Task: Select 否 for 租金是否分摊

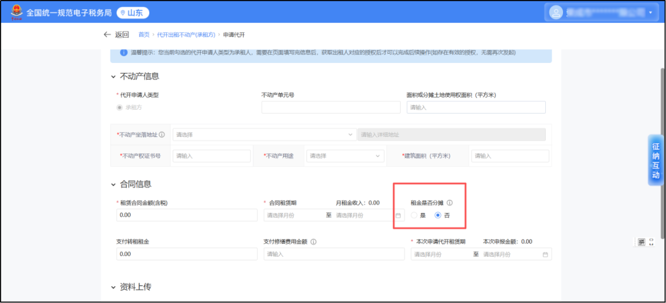Action: (438, 215)
